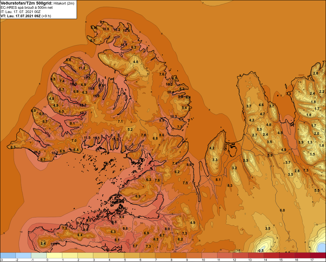
Task: Select the temperature value 4.8
Action: [269, 125]
